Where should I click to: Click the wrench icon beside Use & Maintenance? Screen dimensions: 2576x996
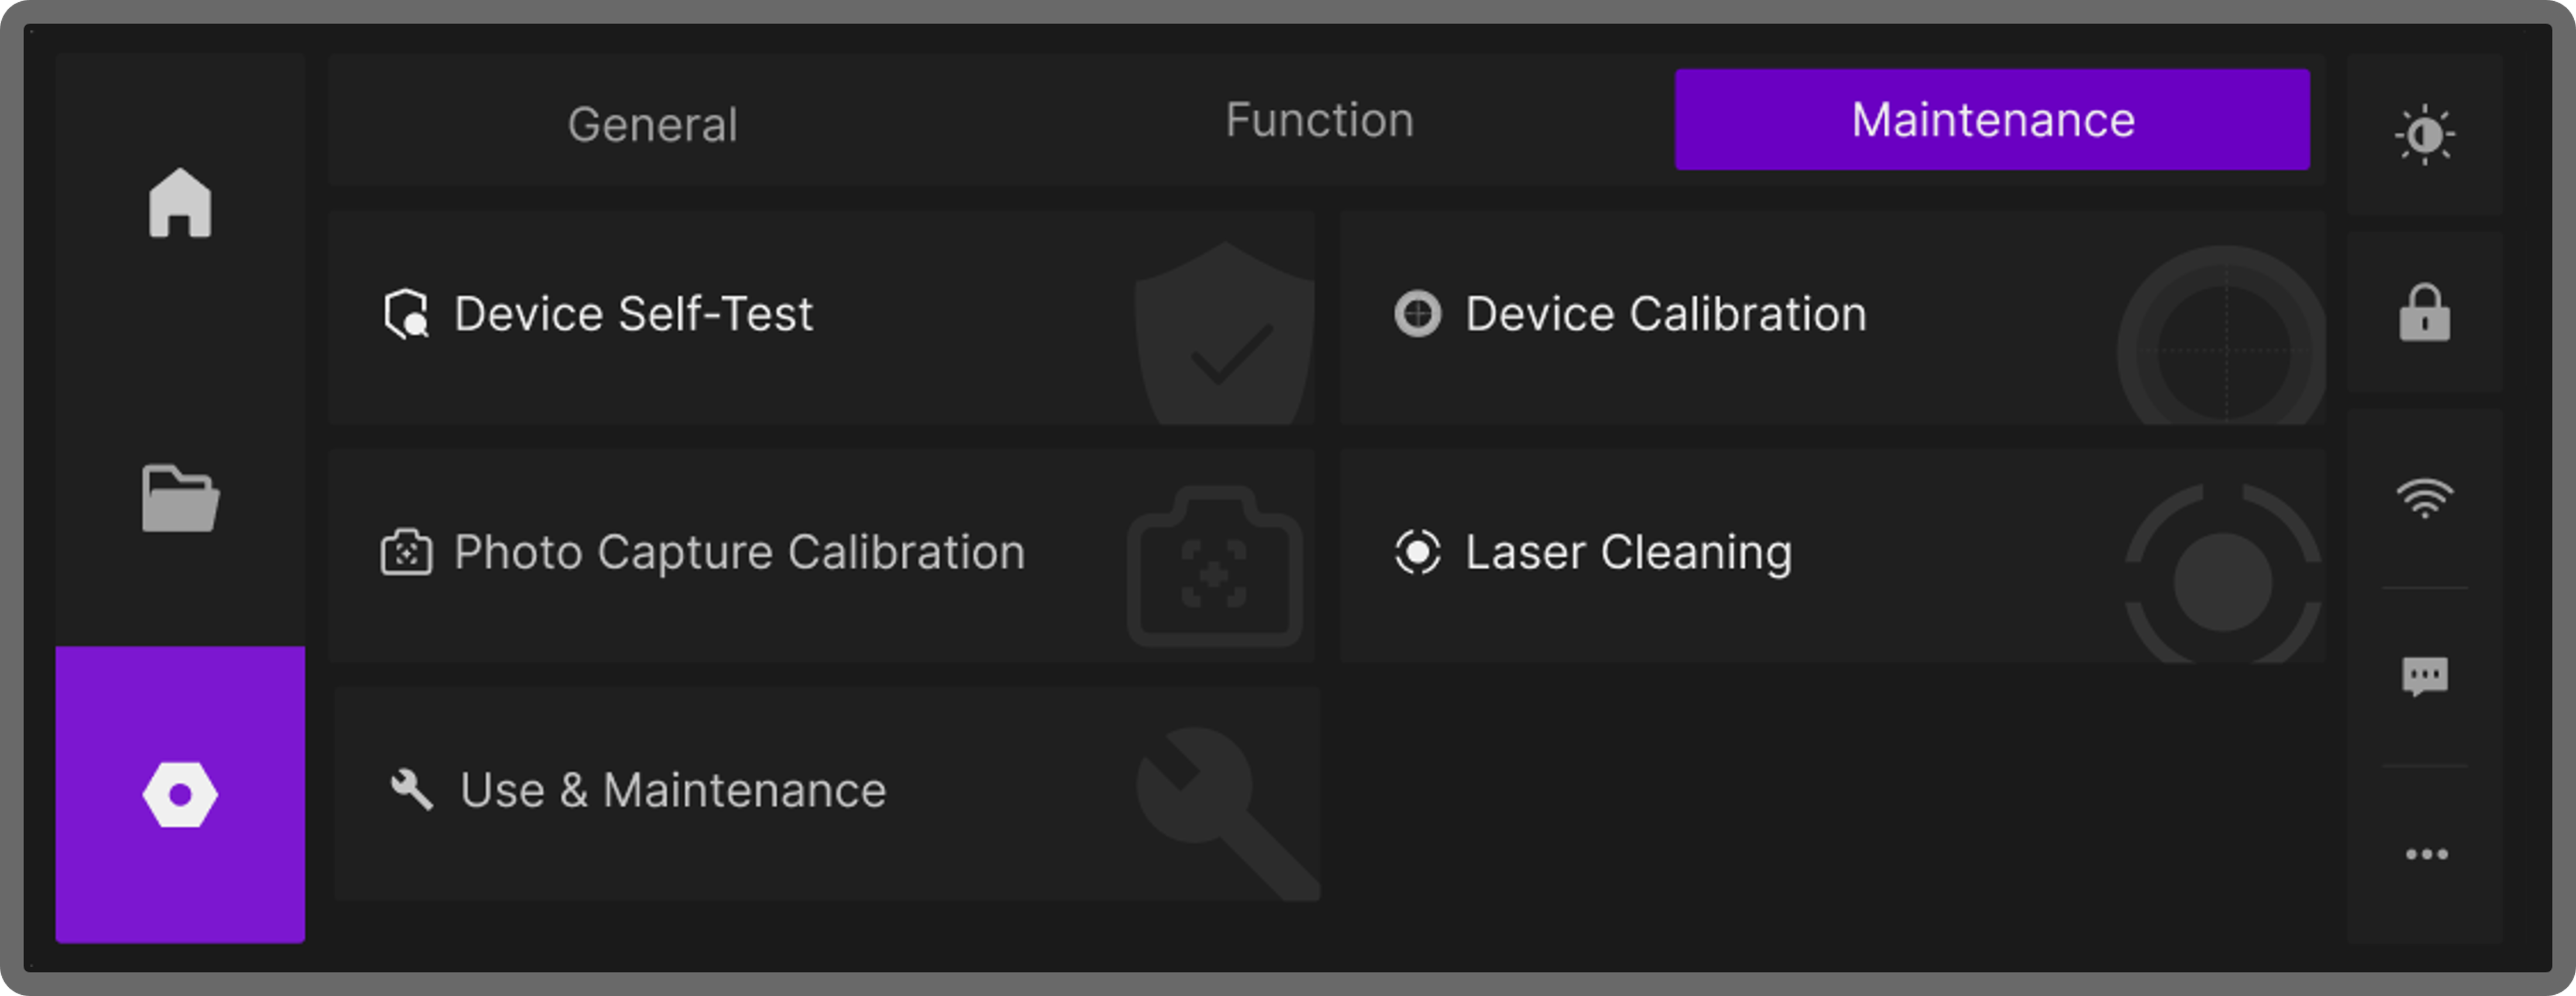click(411, 789)
